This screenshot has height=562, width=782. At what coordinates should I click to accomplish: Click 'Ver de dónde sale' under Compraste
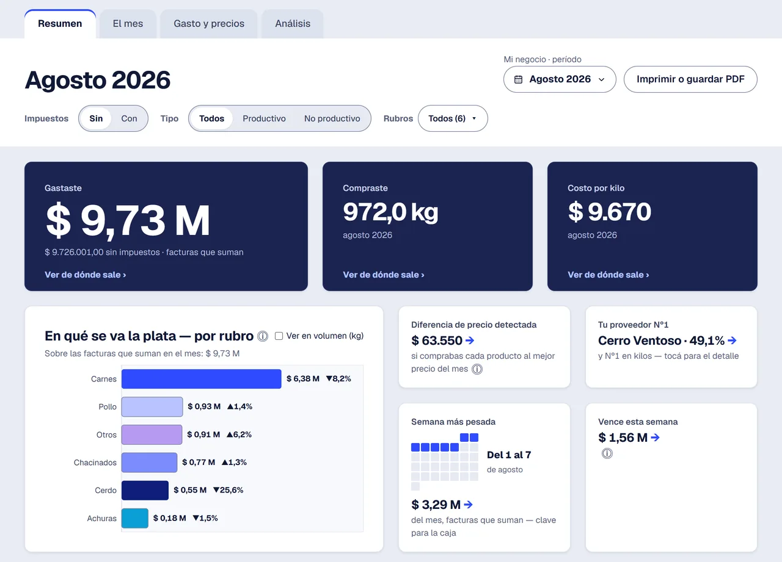coord(384,275)
